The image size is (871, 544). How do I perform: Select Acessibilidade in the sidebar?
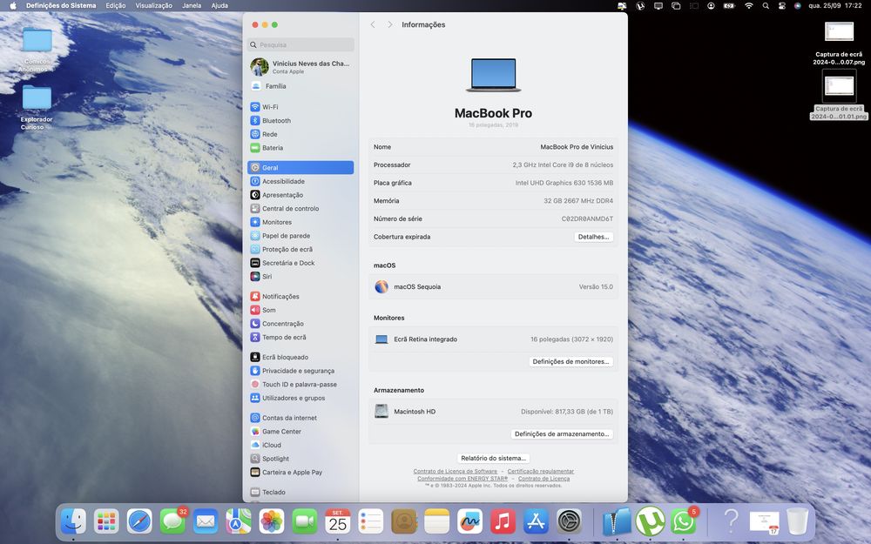pyautogui.click(x=300, y=181)
